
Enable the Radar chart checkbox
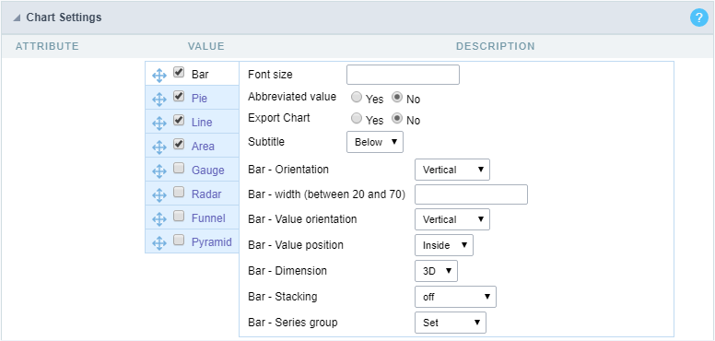click(179, 192)
